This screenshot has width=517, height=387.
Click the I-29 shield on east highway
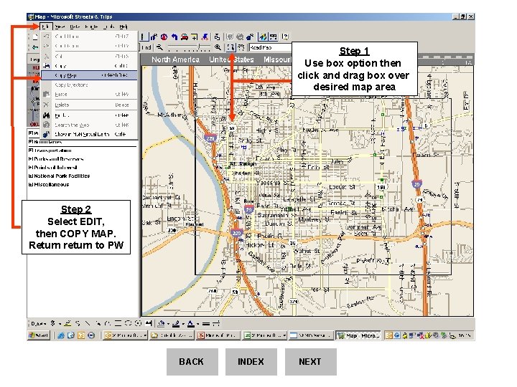click(x=416, y=184)
